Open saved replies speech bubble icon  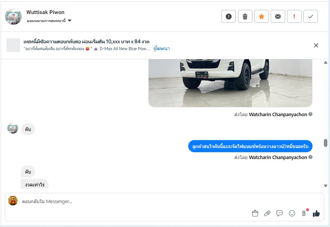tap(279, 213)
